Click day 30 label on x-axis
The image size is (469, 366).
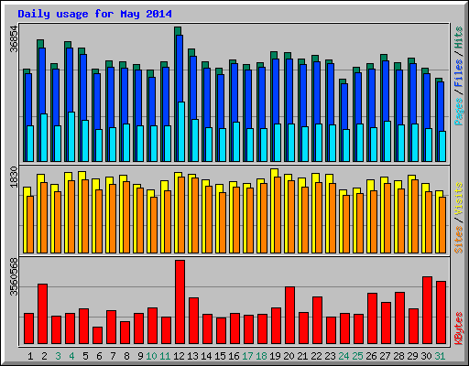426,356
